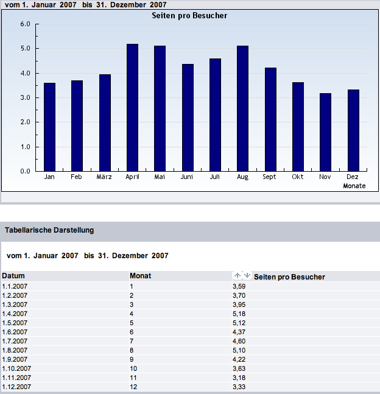The width and height of the screenshot is (380, 394).
Task: Click the value 3,18 in table
Action: pos(239,378)
